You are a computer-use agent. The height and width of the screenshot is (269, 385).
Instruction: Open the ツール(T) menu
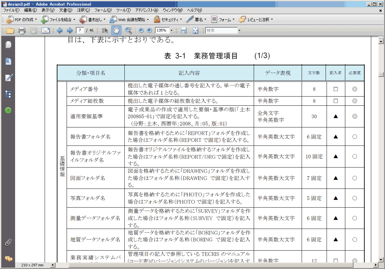coord(123,10)
